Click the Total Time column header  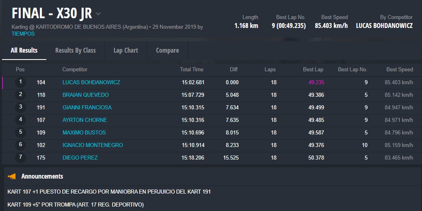coord(191,70)
